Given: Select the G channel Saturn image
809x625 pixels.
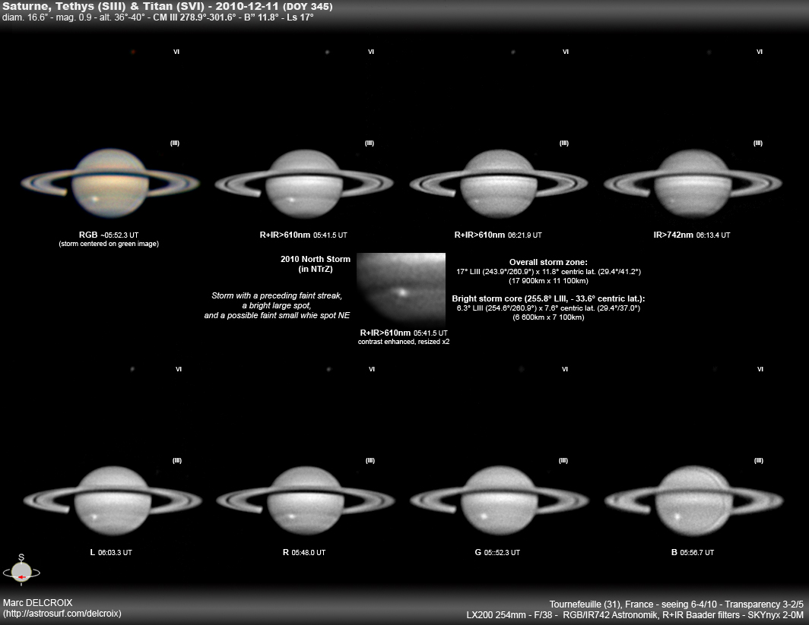Looking at the screenshot, I should (x=499, y=500).
